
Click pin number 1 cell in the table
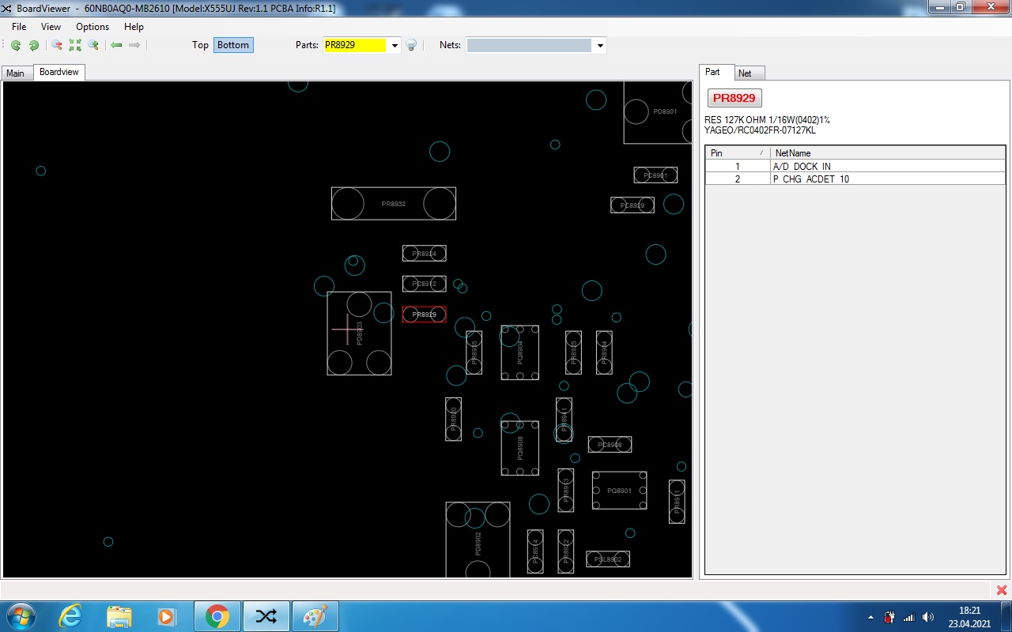click(738, 166)
